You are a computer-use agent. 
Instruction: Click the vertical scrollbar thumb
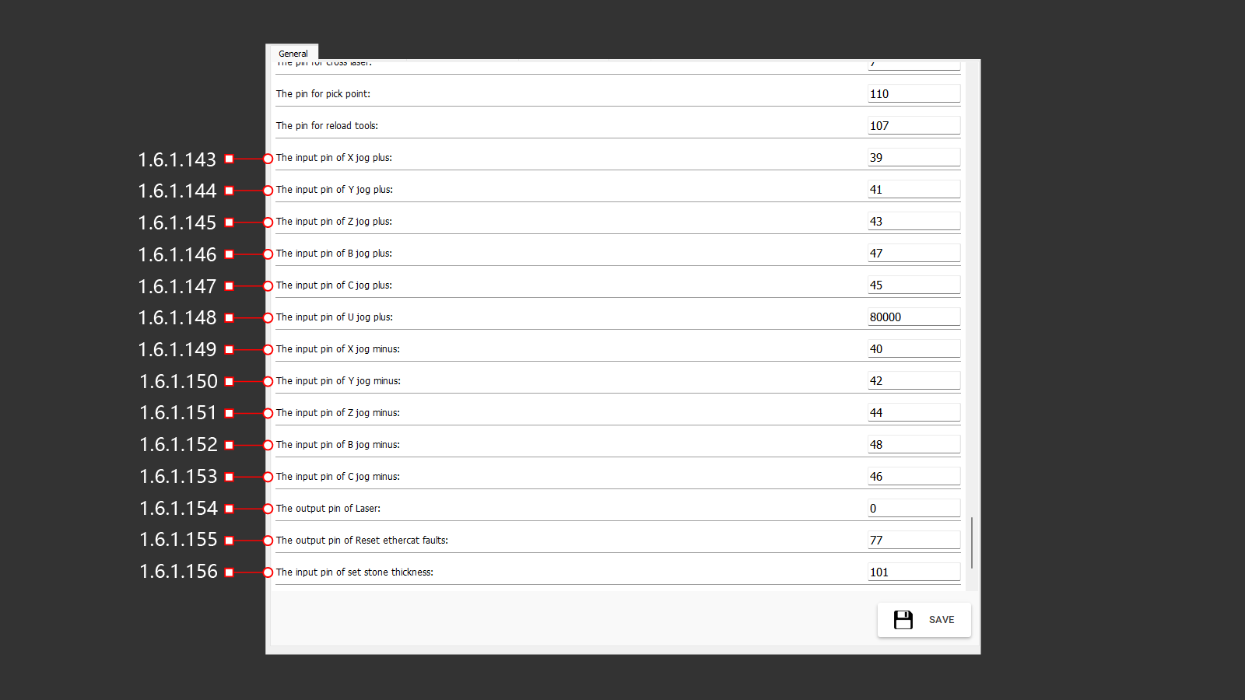click(972, 542)
